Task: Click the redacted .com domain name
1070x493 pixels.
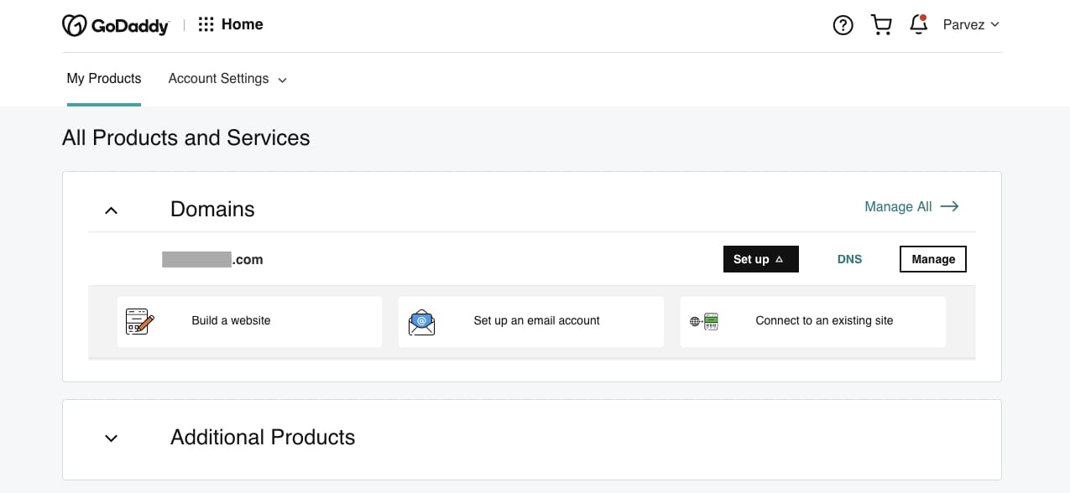Action: click(x=212, y=259)
